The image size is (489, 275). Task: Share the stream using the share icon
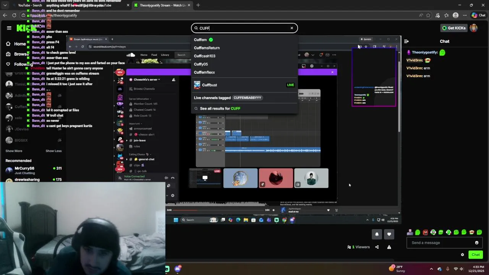[377, 247]
